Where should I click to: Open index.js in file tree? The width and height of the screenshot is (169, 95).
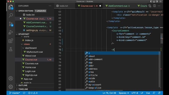pyautogui.click(x=35, y=40)
